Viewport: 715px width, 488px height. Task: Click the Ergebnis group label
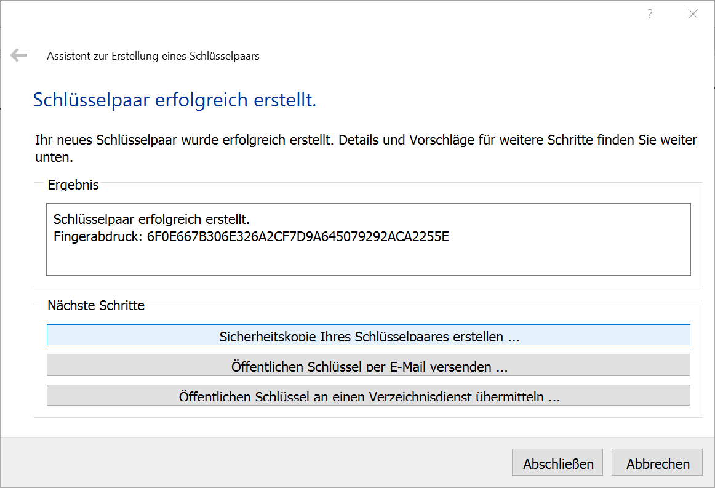[73, 185]
